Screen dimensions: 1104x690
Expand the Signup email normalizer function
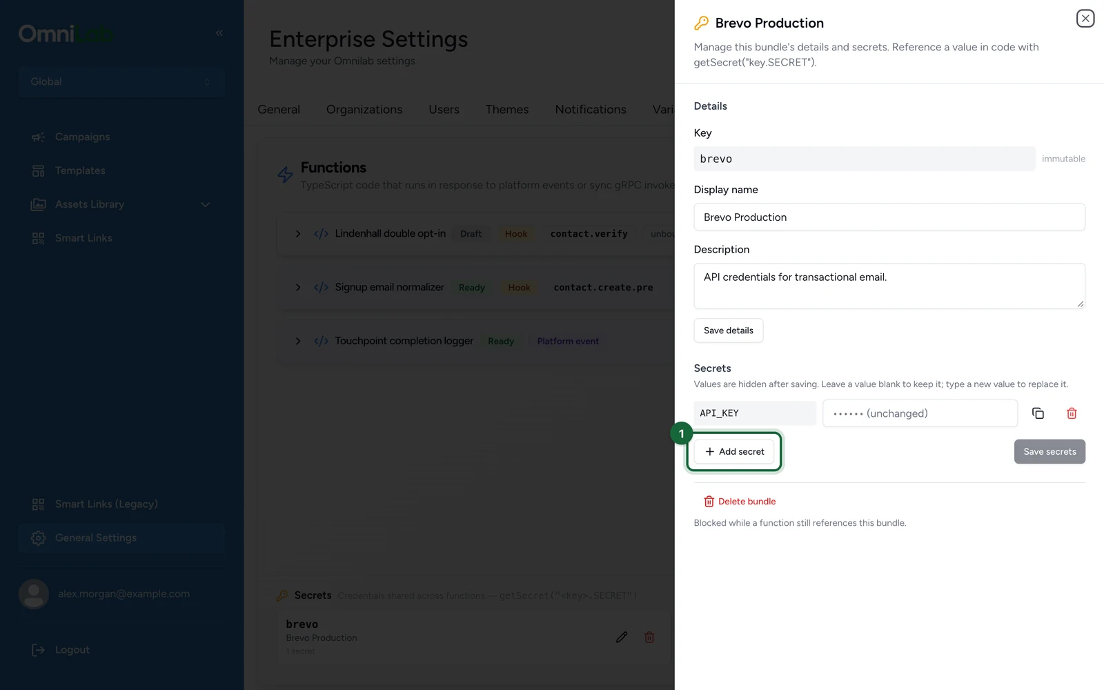coord(298,287)
